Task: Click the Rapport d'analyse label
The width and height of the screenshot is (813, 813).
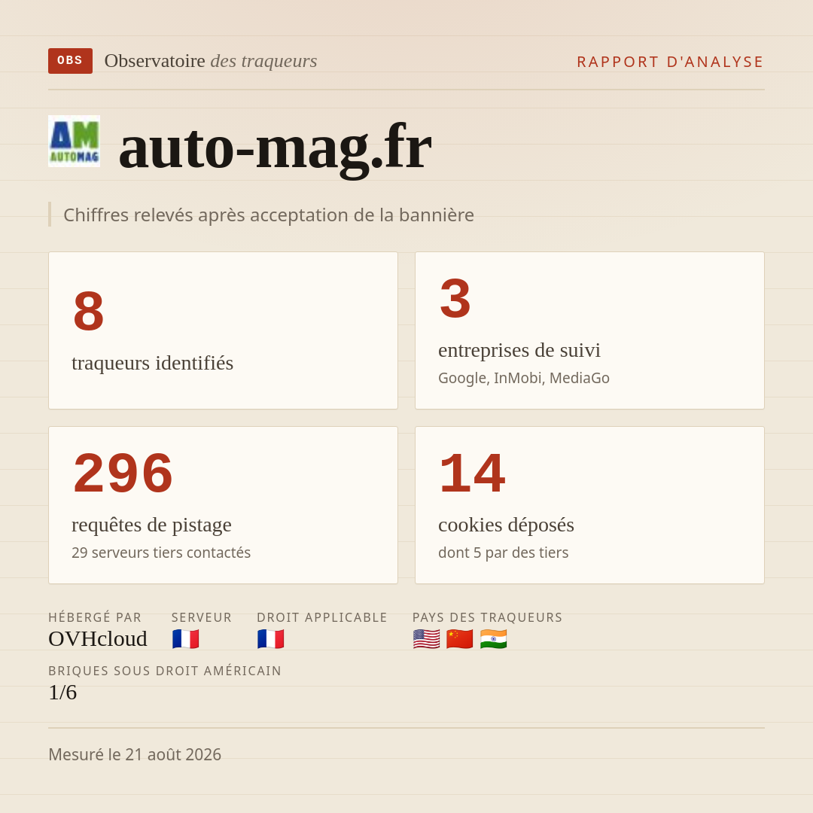Action: (x=671, y=62)
